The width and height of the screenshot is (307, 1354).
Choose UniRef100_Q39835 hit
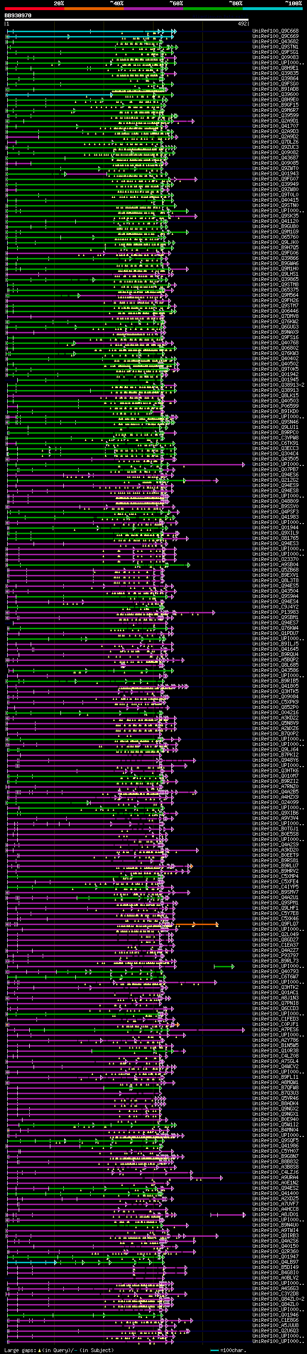click(275, 73)
